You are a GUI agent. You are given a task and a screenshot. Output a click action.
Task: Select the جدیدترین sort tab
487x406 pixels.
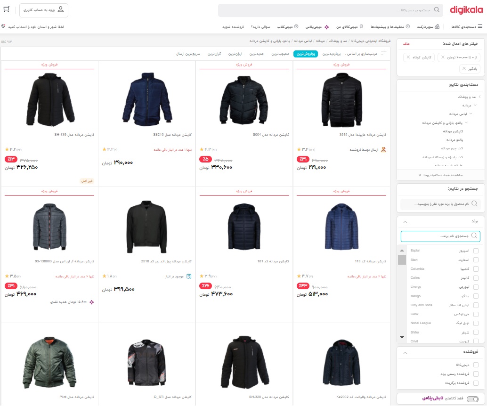coord(256,54)
